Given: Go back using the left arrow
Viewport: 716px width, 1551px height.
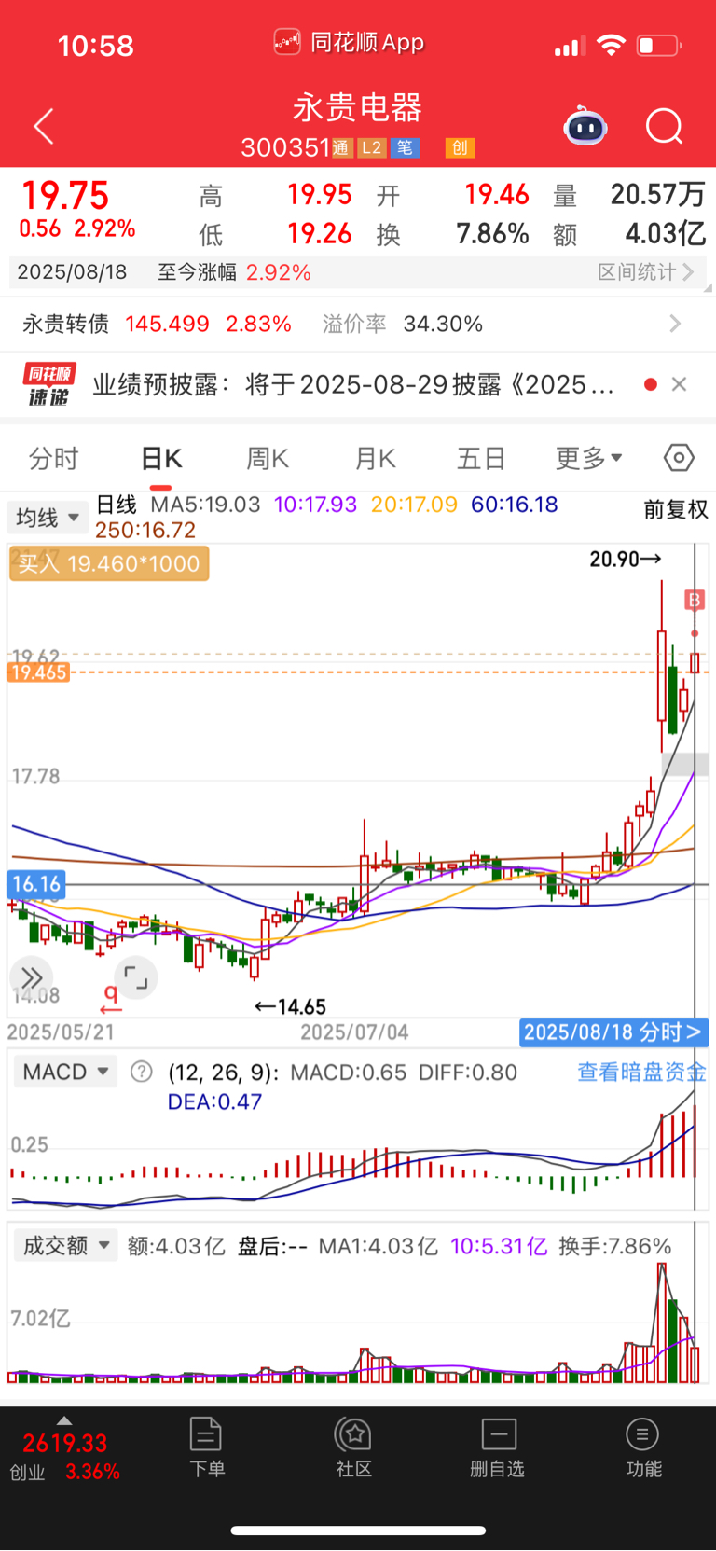Looking at the screenshot, I should [x=44, y=126].
